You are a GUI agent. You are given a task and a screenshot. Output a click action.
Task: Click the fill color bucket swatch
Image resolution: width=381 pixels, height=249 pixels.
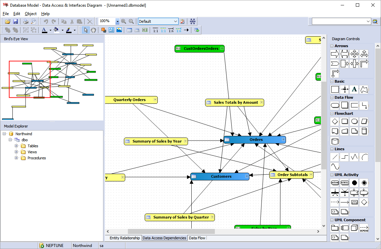pos(56,30)
